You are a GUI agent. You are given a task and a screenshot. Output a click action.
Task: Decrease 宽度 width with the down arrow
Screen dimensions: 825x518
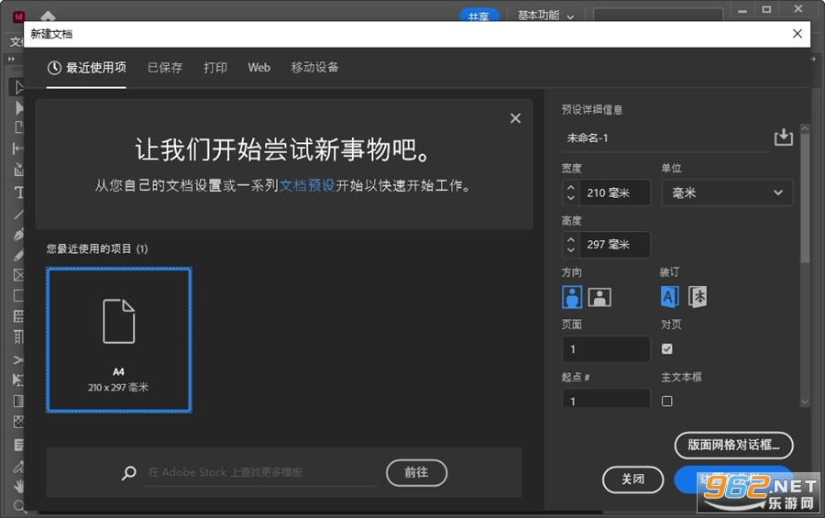pyautogui.click(x=571, y=198)
